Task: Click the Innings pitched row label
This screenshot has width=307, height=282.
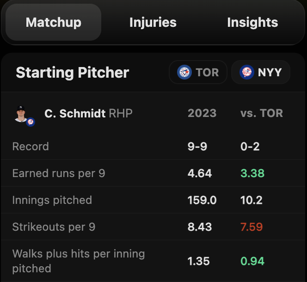Action: pos(52,200)
